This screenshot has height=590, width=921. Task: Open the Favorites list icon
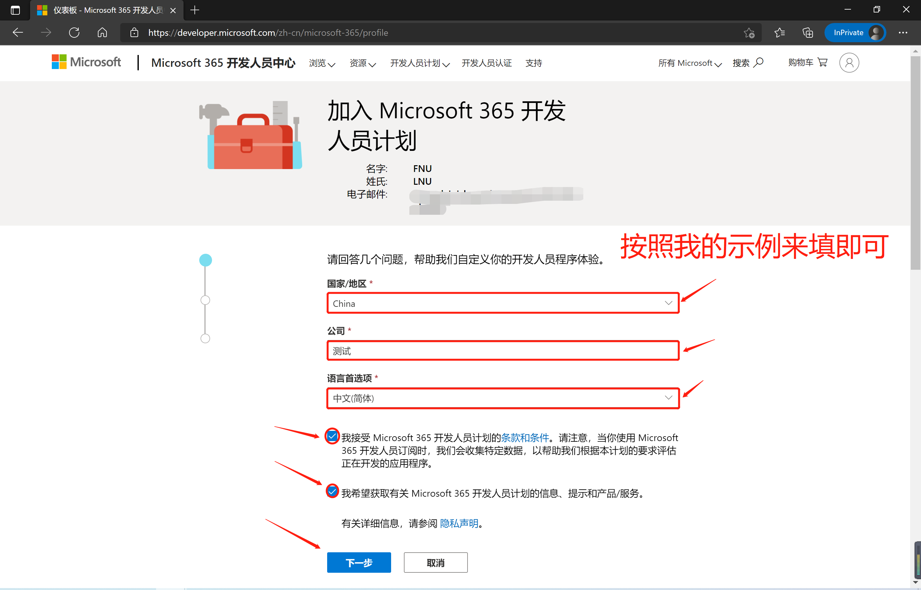[780, 33]
